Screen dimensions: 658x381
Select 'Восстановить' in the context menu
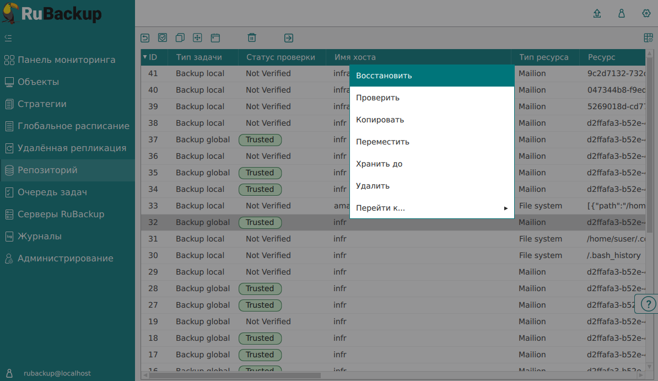432,76
